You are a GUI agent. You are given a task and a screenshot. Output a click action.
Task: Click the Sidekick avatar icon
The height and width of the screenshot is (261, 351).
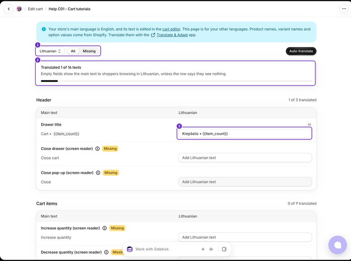tap(130, 249)
